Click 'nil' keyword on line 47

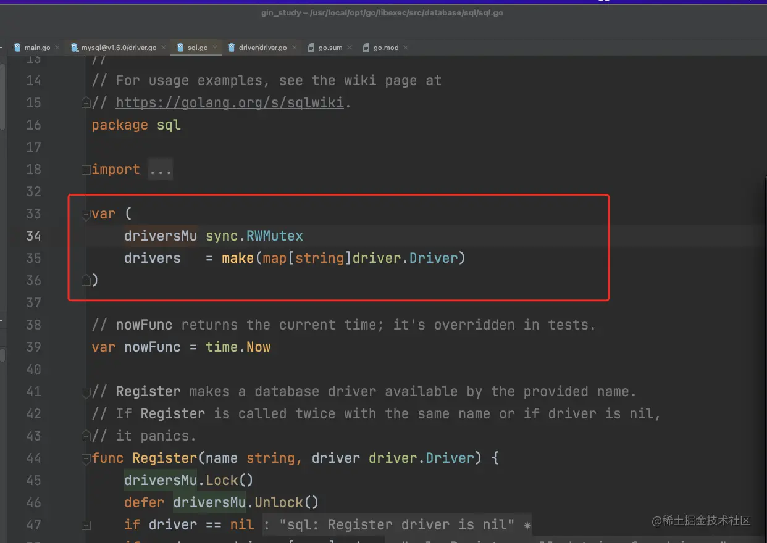[x=242, y=524]
